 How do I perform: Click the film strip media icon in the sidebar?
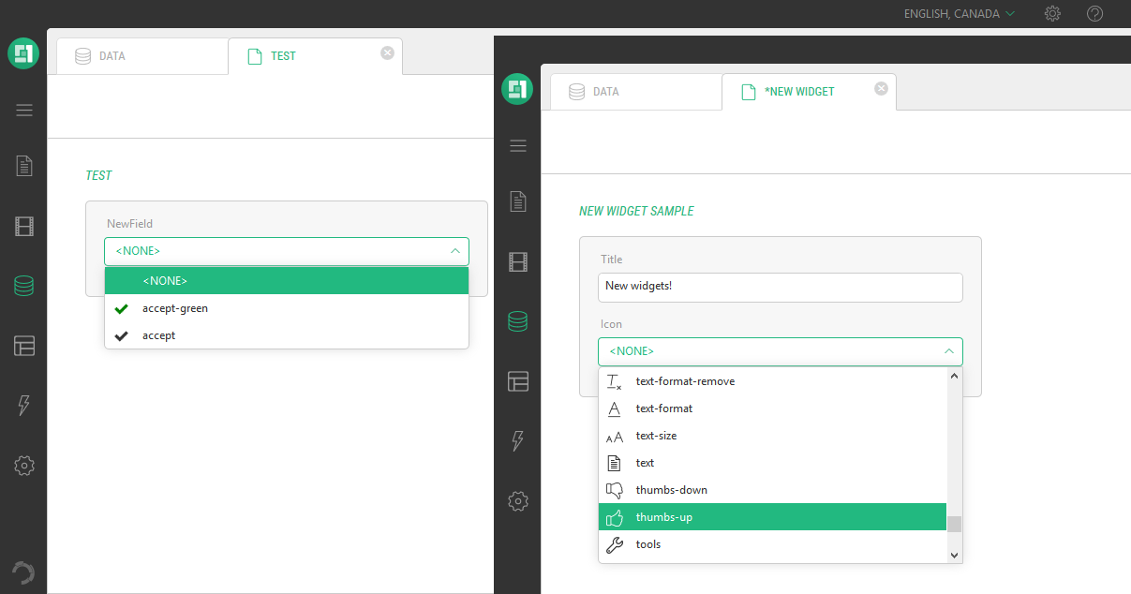(x=23, y=226)
